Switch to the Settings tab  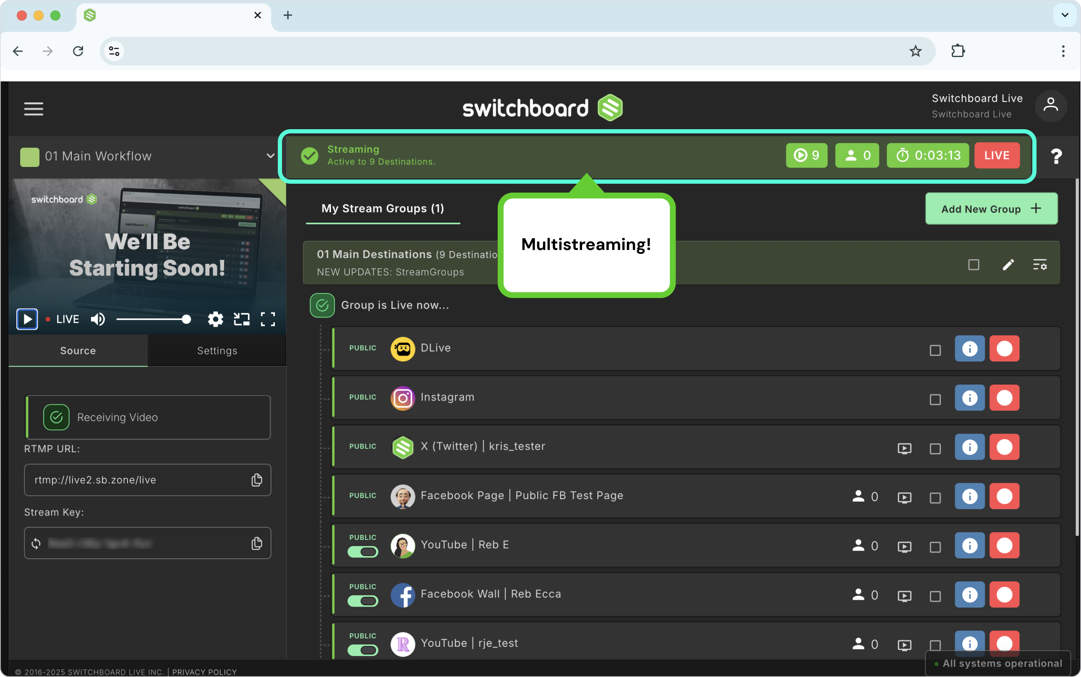point(217,351)
